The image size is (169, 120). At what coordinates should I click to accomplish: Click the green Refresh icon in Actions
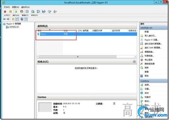click(142, 68)
